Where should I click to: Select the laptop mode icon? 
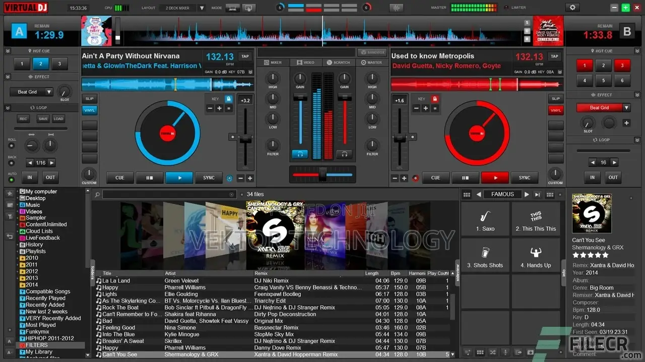coord(232,8)
